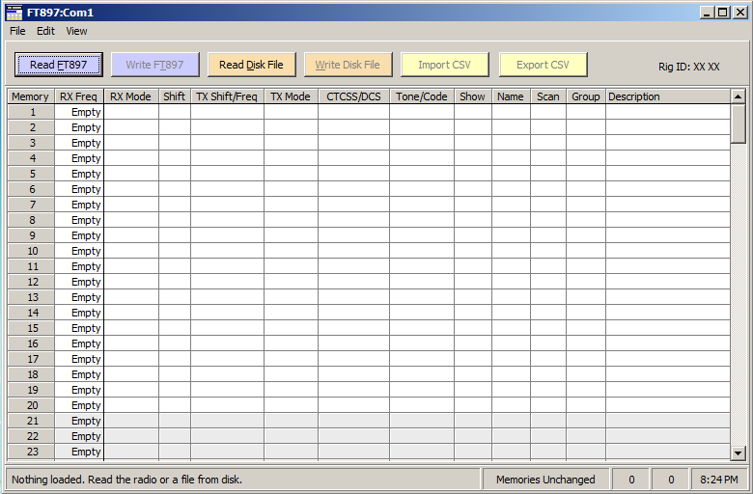
Task: Click the Show column header
Action: 472,96
